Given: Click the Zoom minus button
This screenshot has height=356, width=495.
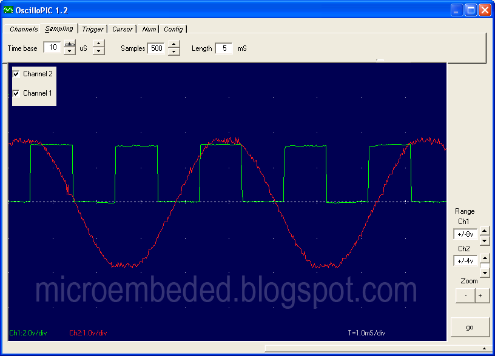Looking at the screenshot, I should (x=465, y=295).
